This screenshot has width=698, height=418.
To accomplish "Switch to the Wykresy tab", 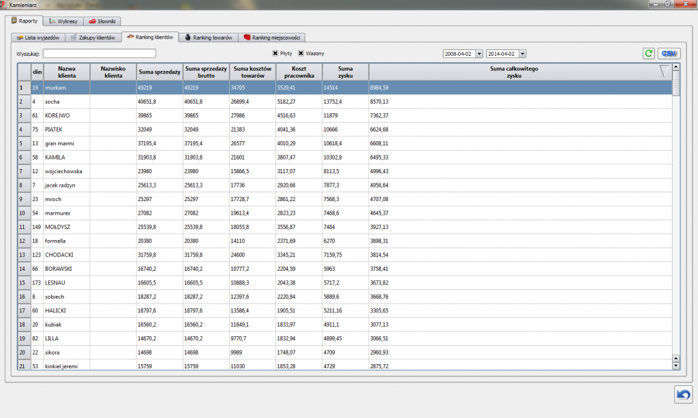I will click(63, 21).
